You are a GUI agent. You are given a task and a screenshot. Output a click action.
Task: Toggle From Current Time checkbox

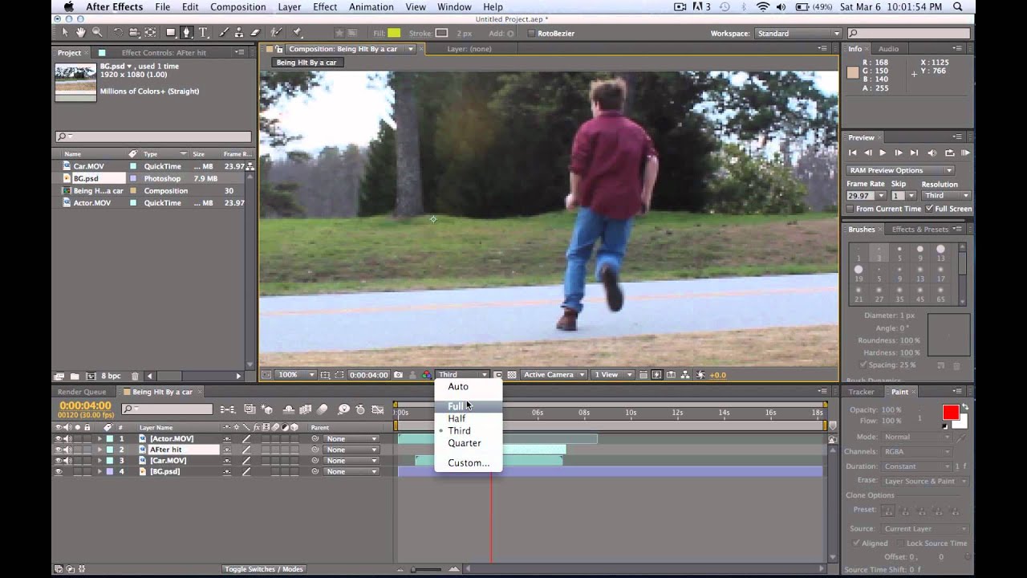(850, 209)
